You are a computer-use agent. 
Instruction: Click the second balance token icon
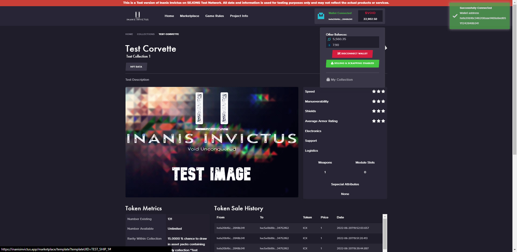(x=329, y=45)
